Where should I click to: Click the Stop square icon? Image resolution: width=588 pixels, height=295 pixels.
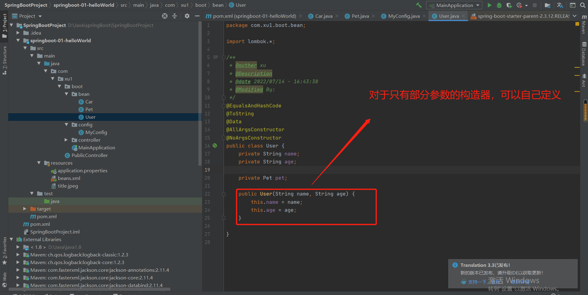pyautogui.click(x=535, y=5)
